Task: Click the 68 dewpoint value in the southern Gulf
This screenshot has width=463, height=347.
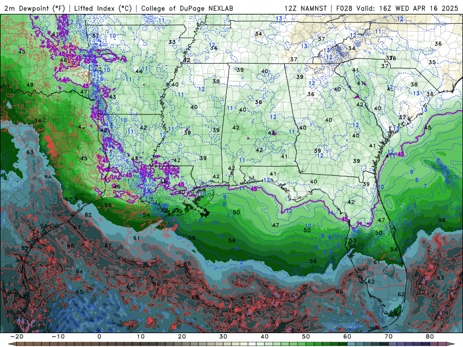Action: 195,297
